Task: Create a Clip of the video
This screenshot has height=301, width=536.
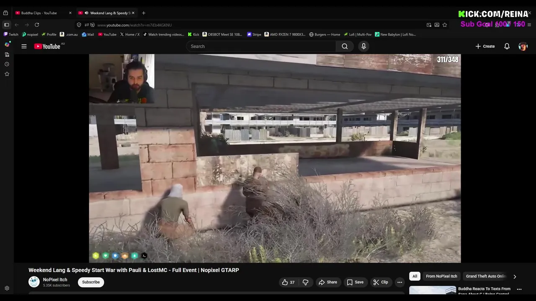Action: tap(380, 282)
